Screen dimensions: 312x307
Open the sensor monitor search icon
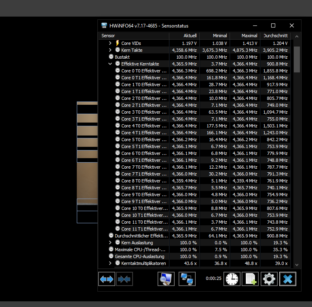166,279
